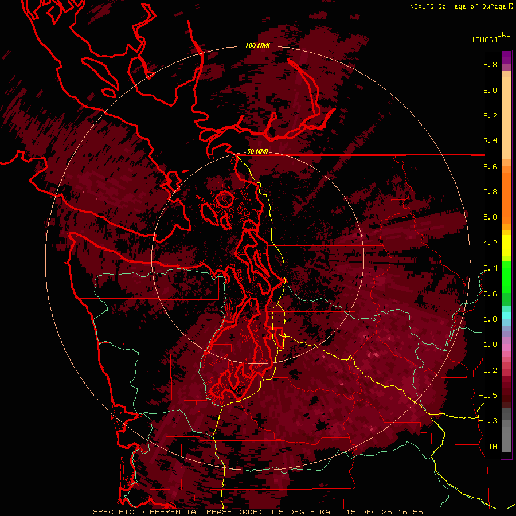Select the -0.5 scale value
516x516 pixels.
488,396
